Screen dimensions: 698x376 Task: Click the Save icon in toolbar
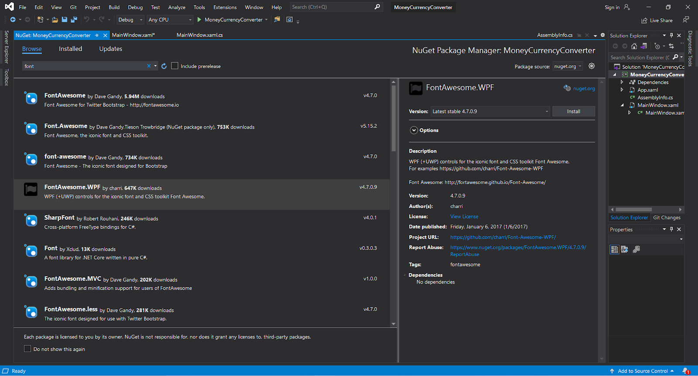(65, 20)
